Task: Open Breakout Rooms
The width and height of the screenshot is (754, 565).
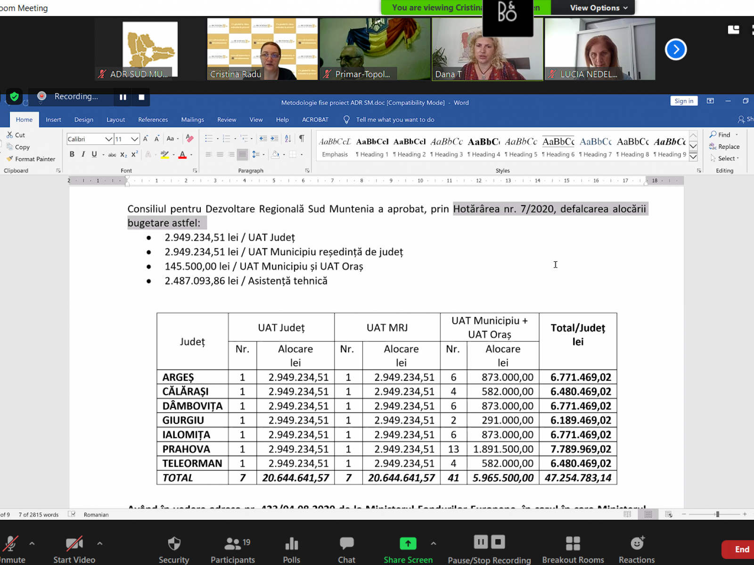Action: click(x=573, y=549)
